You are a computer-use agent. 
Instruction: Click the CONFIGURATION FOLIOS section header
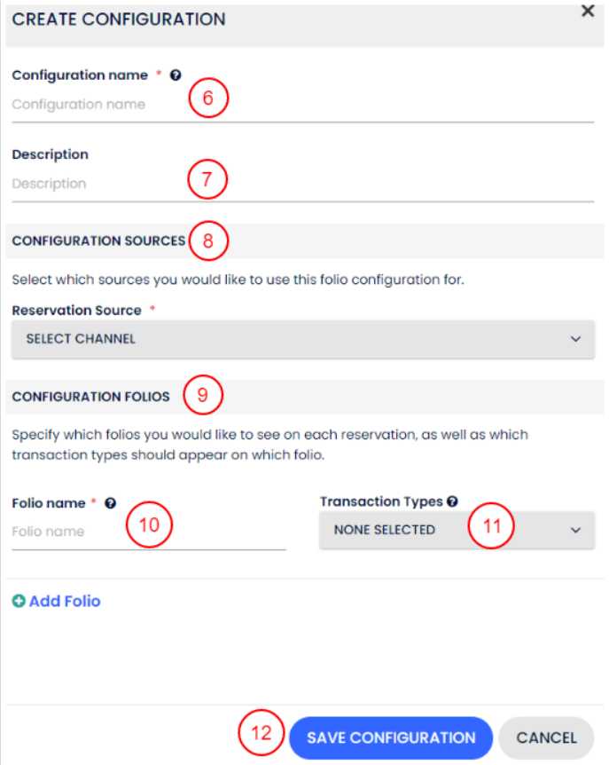tap(89, 395)
